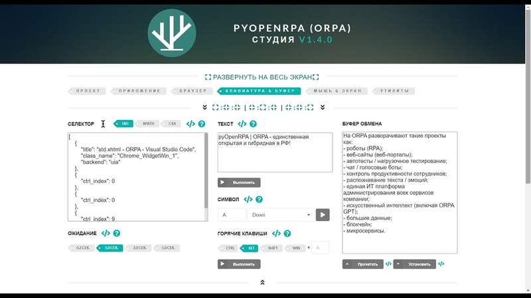Open the Down key action dropdown

pyautogui.click(x=280, y=215)
